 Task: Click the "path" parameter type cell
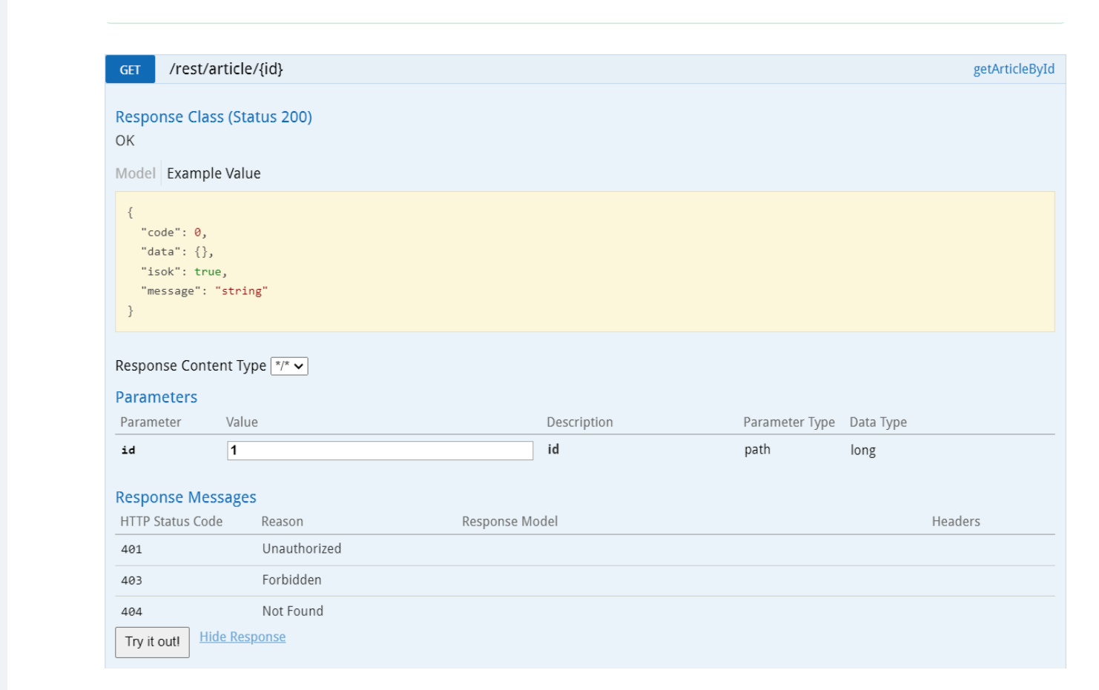tap(757, 450)
